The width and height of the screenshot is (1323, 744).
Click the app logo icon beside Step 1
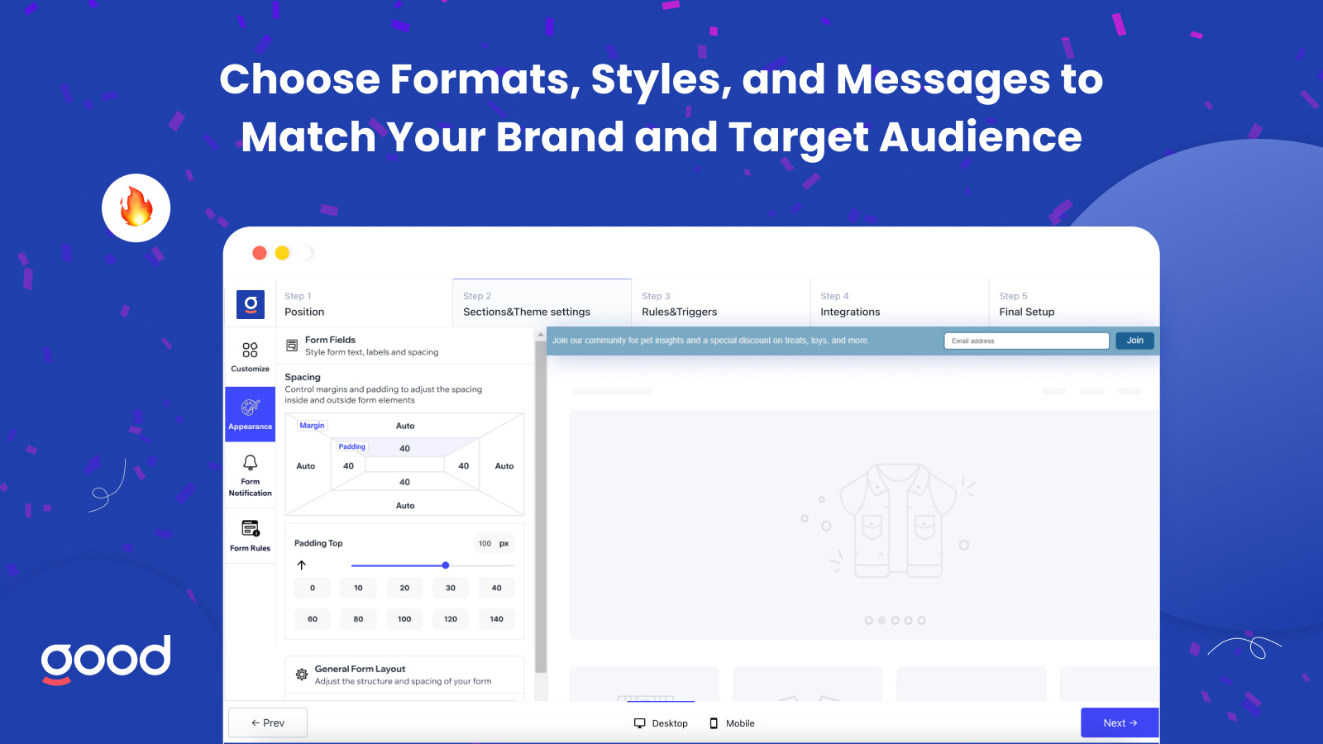[x=251, y=304]
